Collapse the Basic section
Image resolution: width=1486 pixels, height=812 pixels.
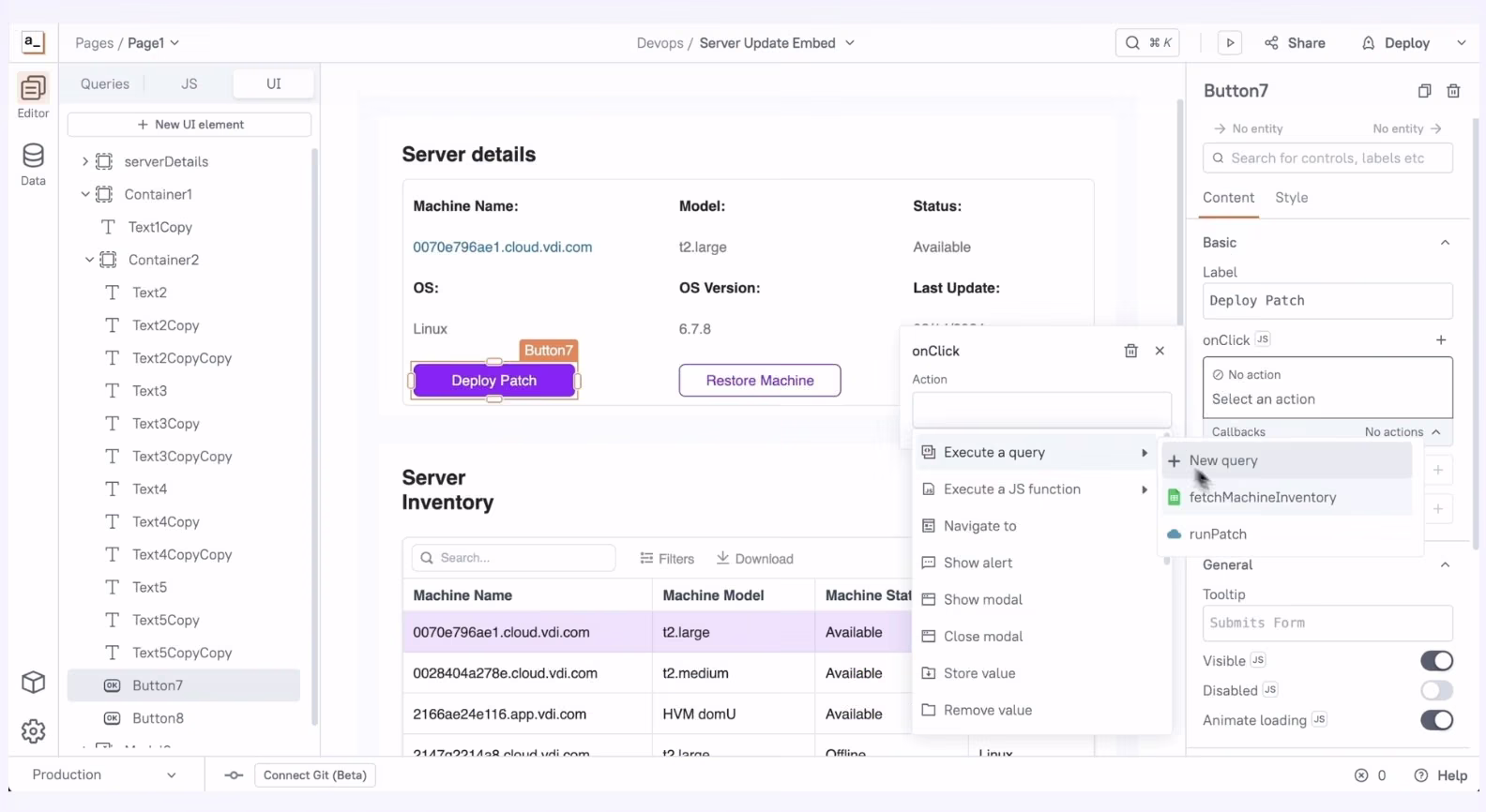(1445, 243)
